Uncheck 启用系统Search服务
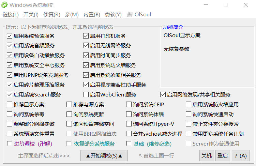 10,94
